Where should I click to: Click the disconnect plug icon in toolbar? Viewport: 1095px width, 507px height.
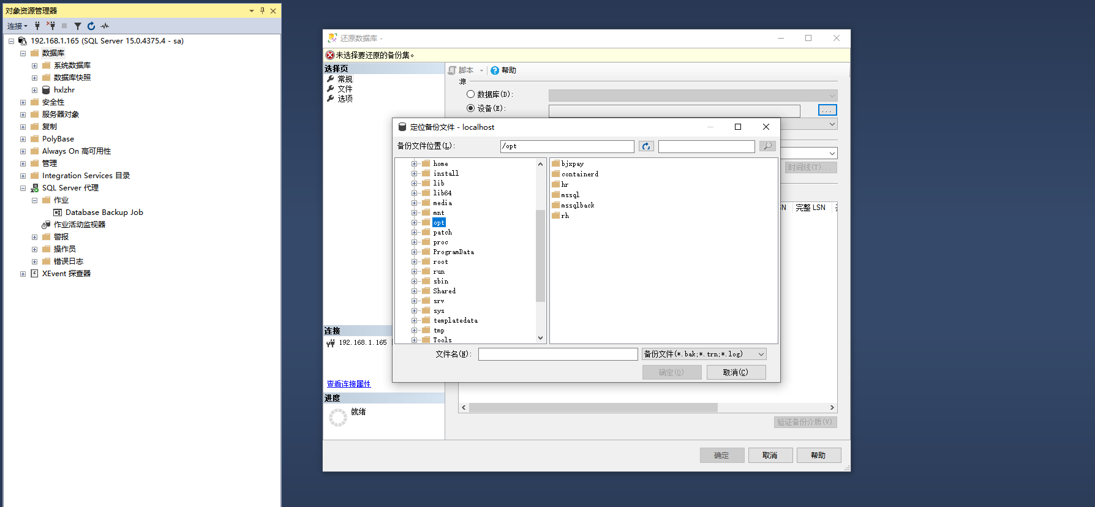coord(51,26)
